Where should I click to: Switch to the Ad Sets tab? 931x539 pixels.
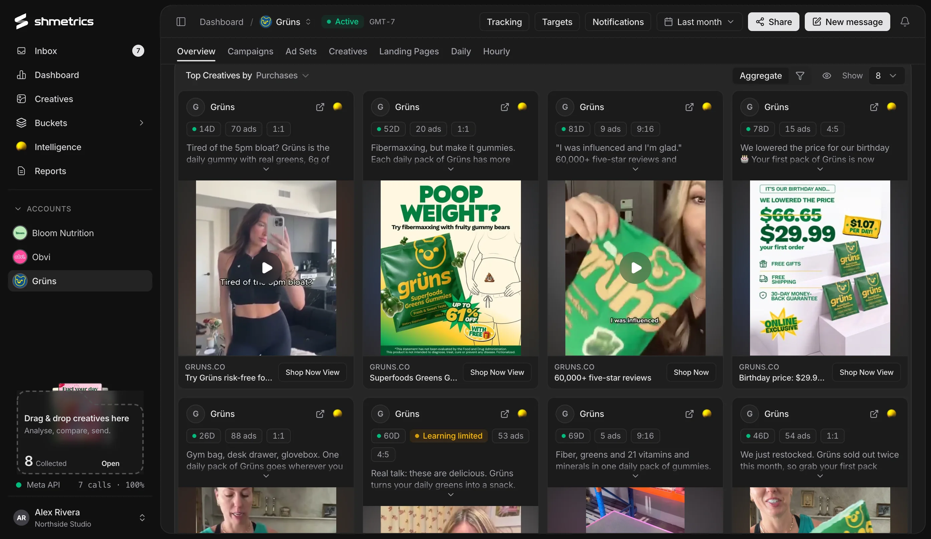click(301, 51)
